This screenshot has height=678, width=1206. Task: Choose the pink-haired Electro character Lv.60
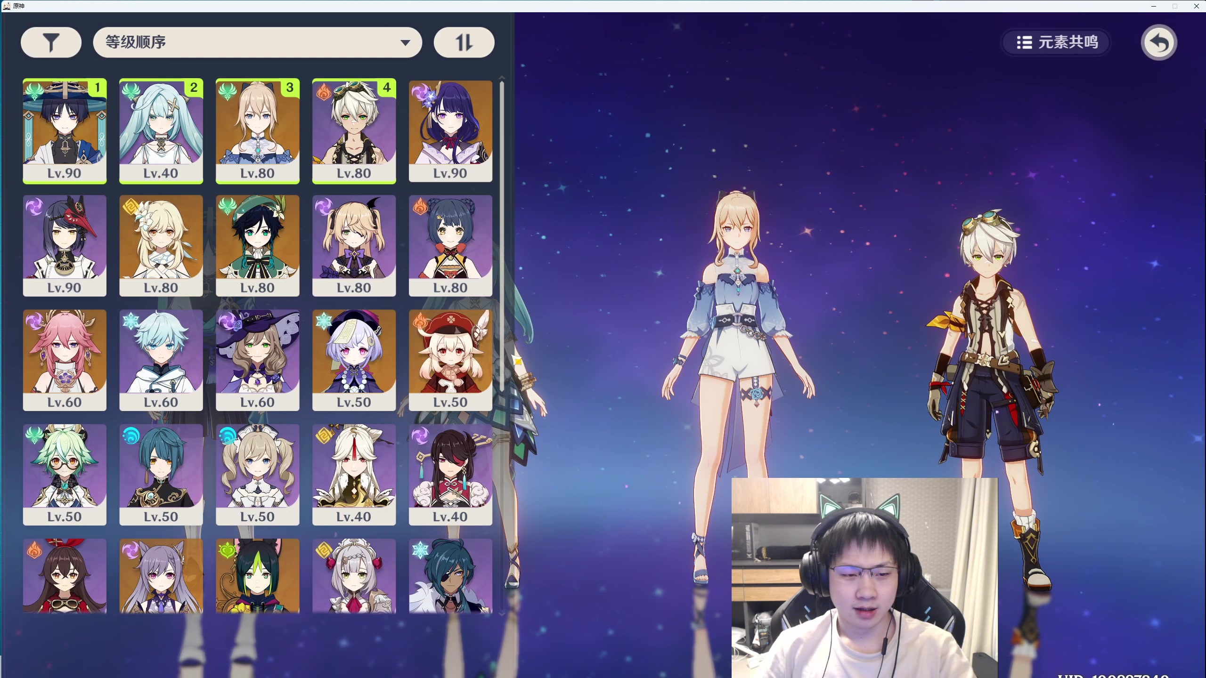(65, 359)
